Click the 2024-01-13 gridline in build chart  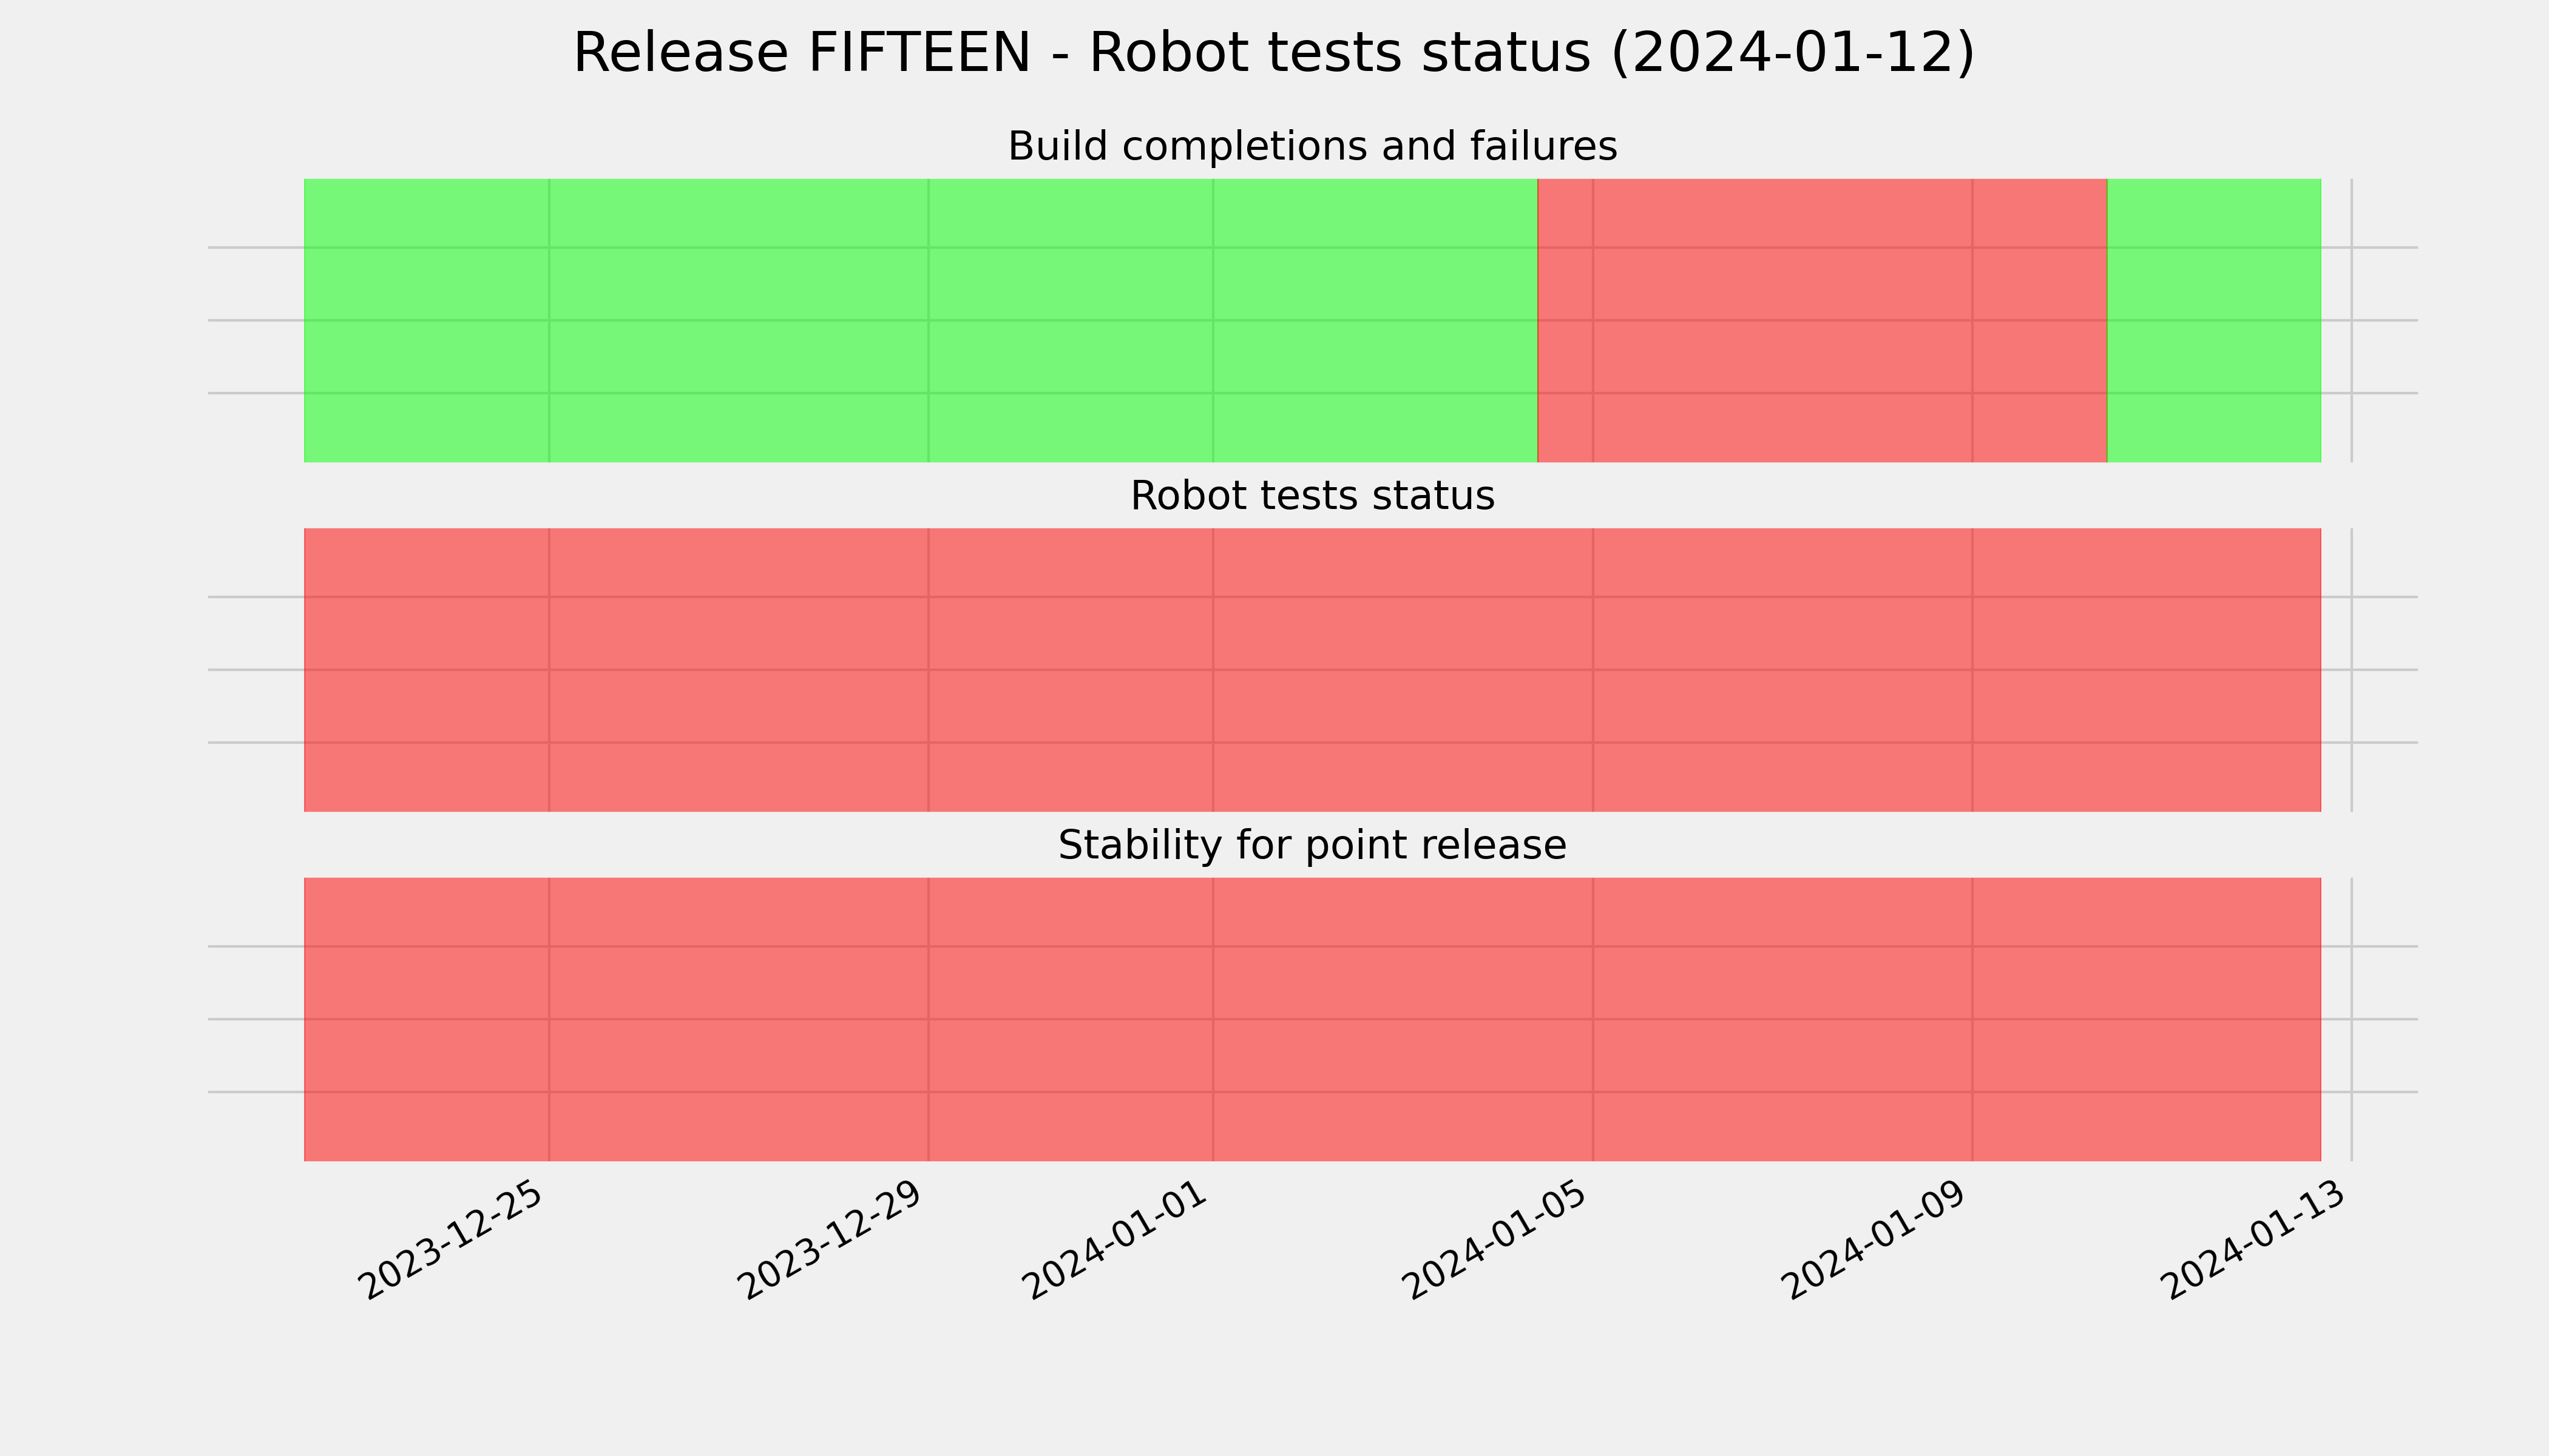click(2352, 320)
